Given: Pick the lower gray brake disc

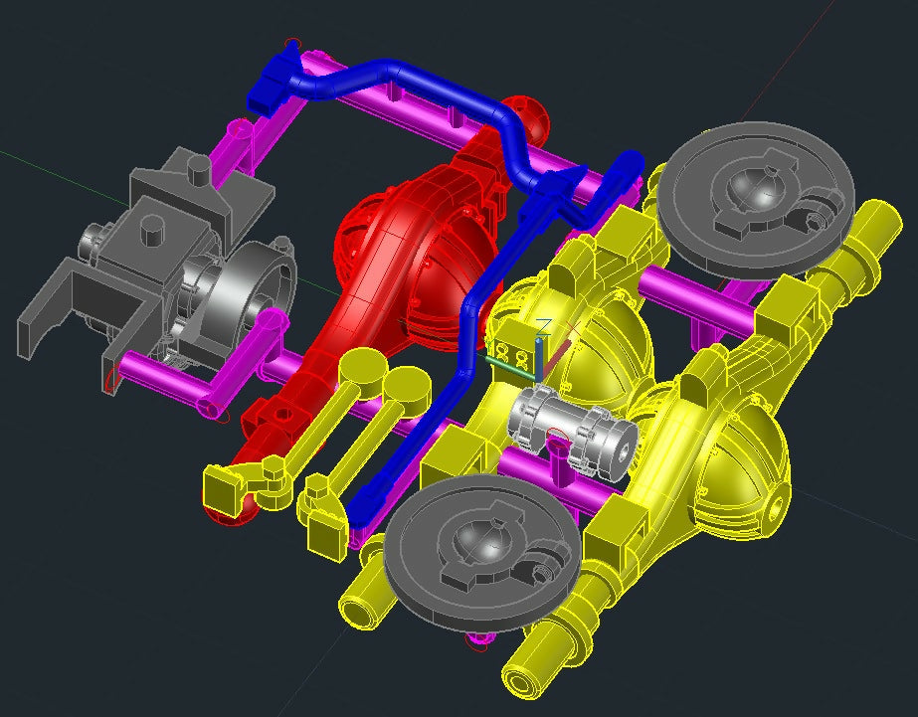Looking at the screenshot, I should (x=481, y=545).
